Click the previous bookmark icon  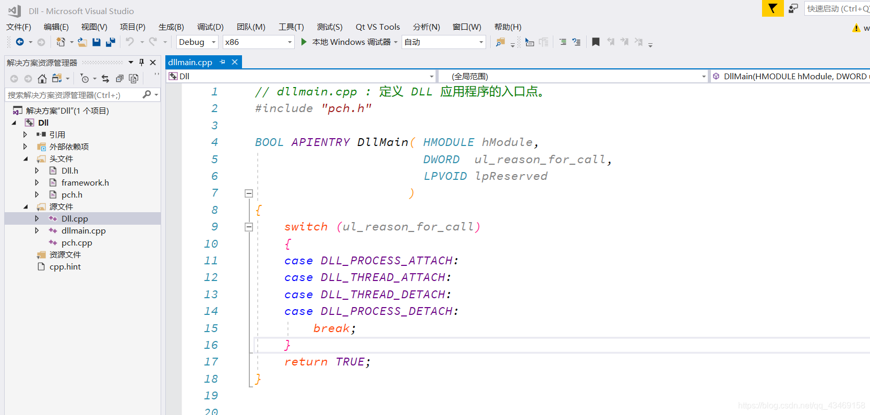[x=611, y=42]
